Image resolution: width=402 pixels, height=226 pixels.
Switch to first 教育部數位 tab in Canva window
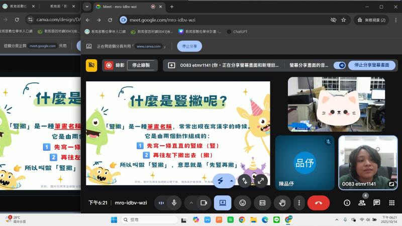click(19, 7)
